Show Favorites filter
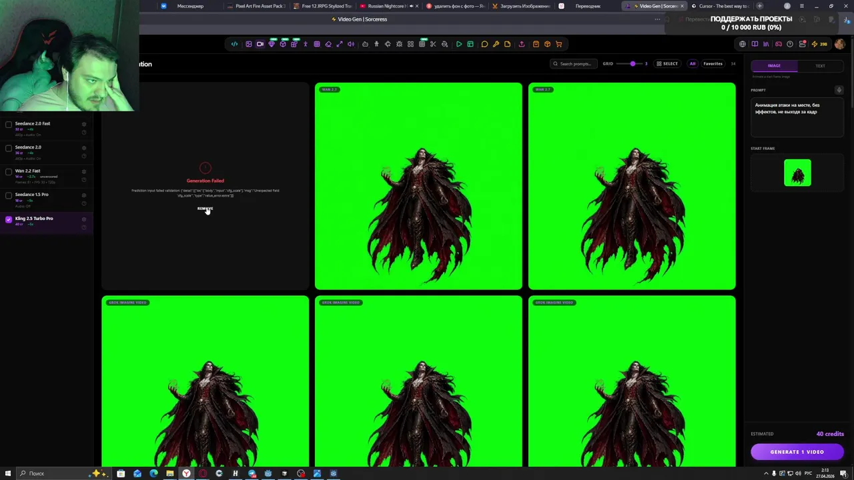The image size is (854, 480). pos(713,64)
